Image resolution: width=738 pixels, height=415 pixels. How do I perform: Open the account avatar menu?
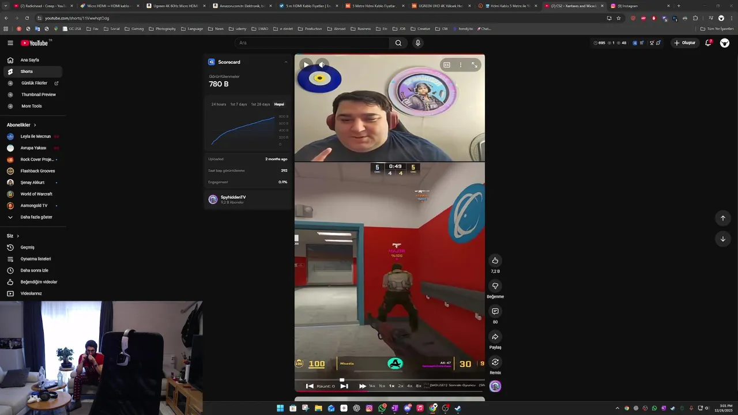pos(725,43)
